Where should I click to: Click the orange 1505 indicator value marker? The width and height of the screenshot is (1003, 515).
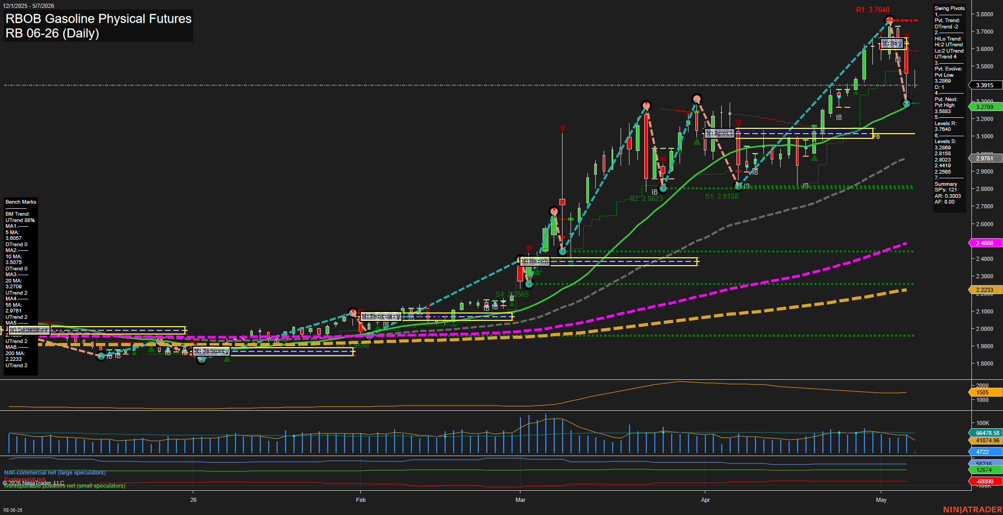point(984,392)
